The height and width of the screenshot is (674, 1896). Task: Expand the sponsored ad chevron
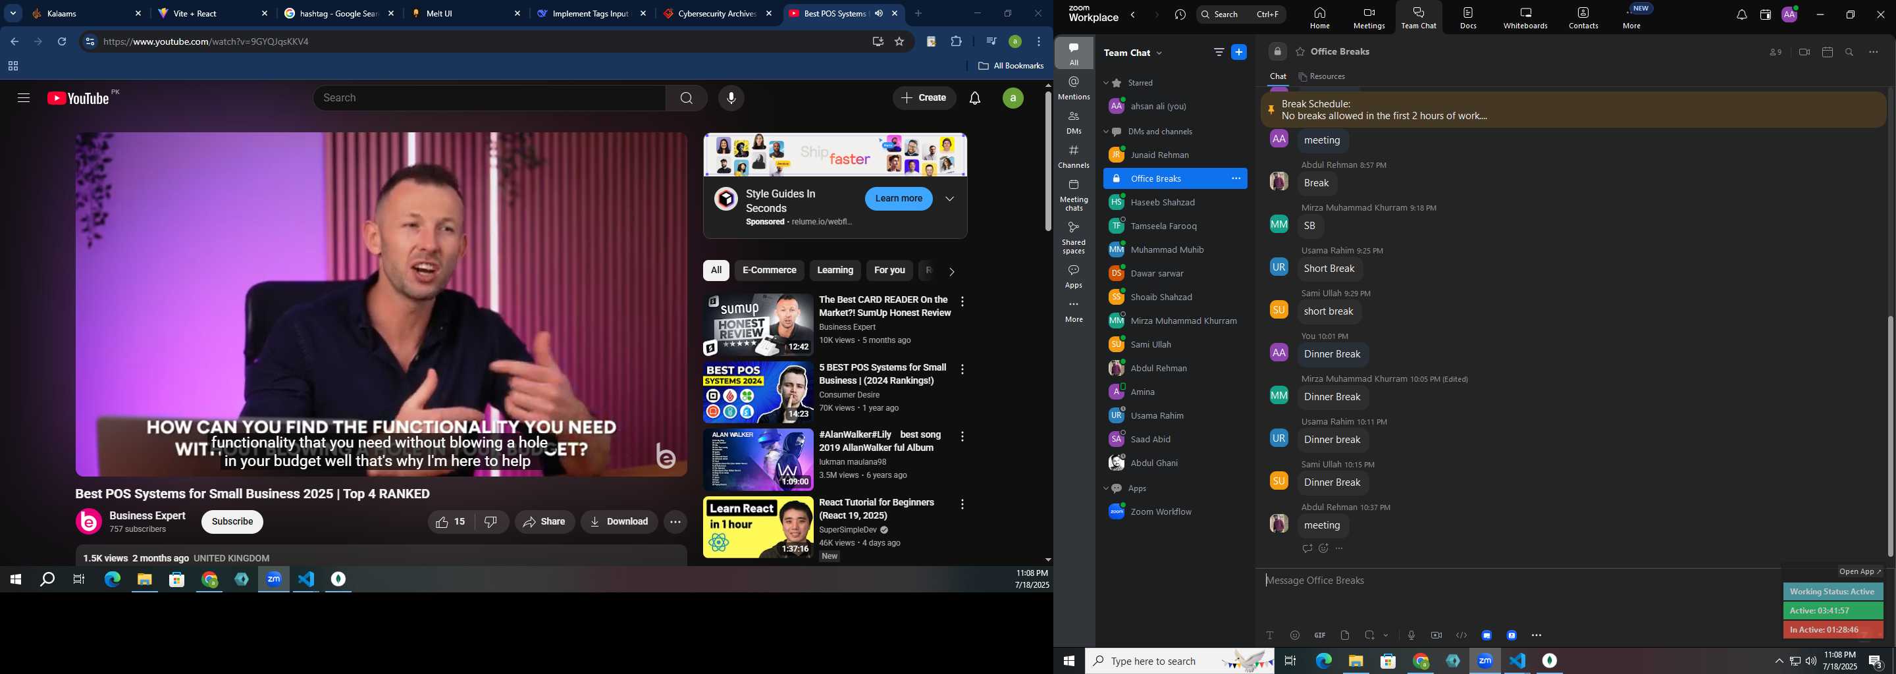(949, 199)
